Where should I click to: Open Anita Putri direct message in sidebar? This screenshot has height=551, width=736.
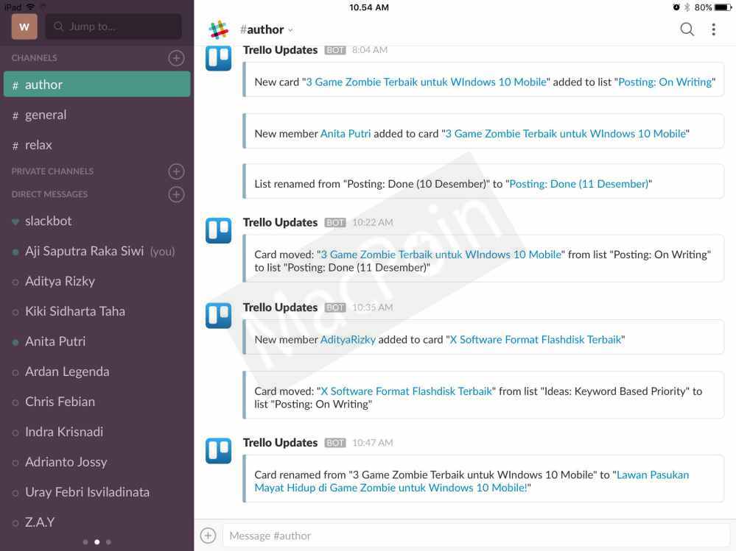coord(97,341)
